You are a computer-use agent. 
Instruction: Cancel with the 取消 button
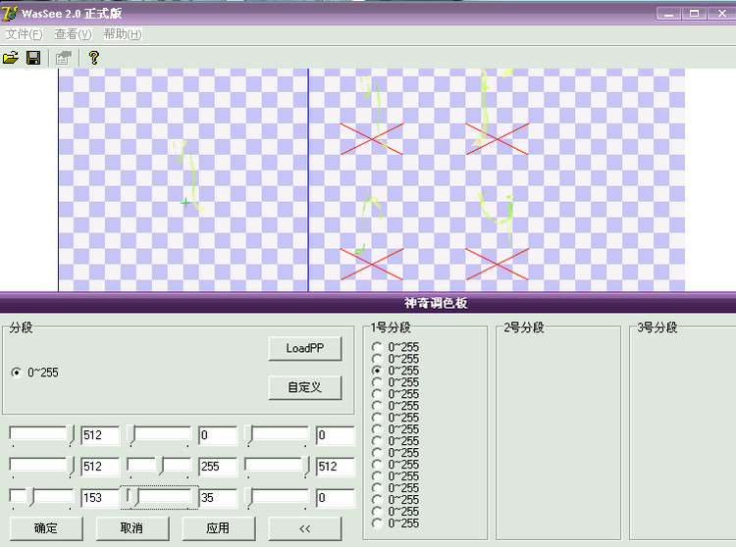tap(131, 528)
